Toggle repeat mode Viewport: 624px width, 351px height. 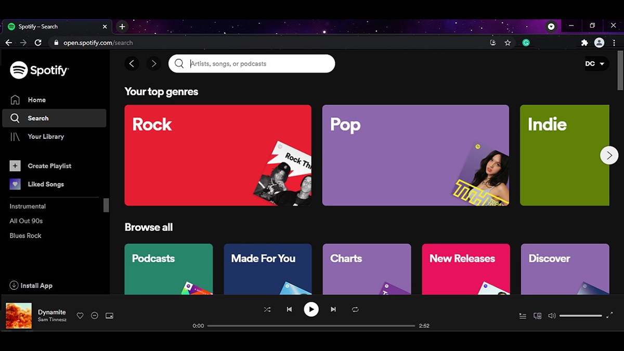click(355, 309)
